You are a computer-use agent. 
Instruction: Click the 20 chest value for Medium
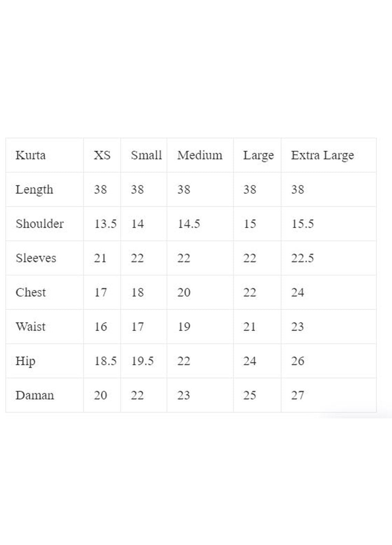pos(184,292)
